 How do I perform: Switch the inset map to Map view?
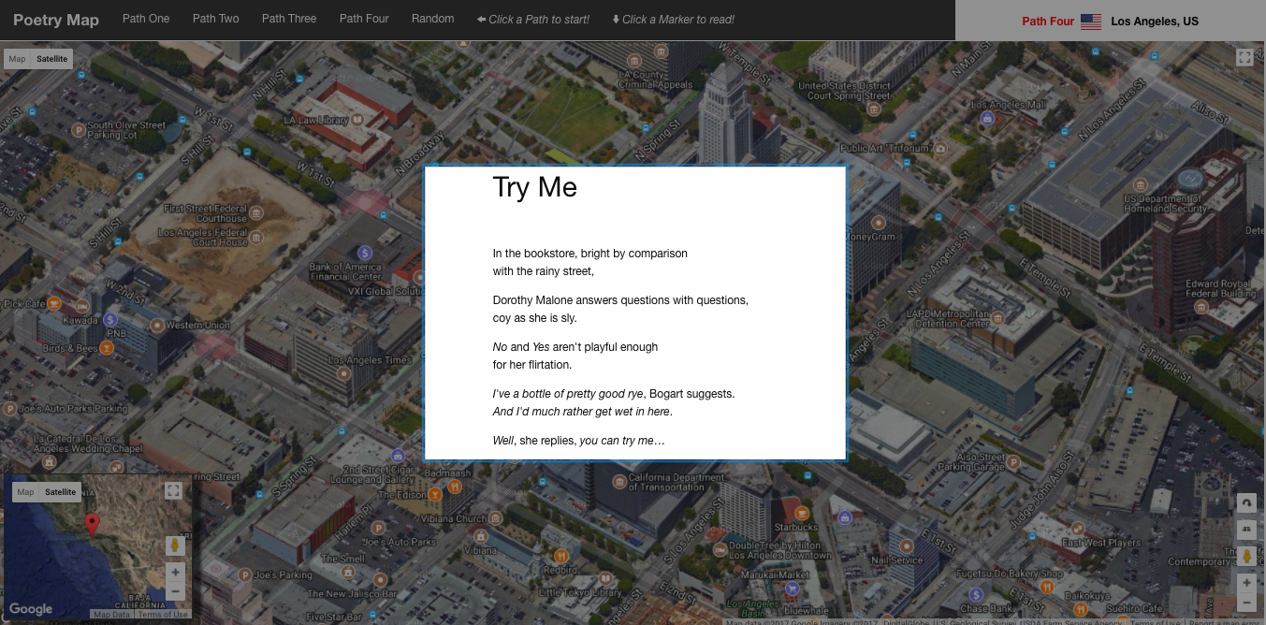[24, 491]
